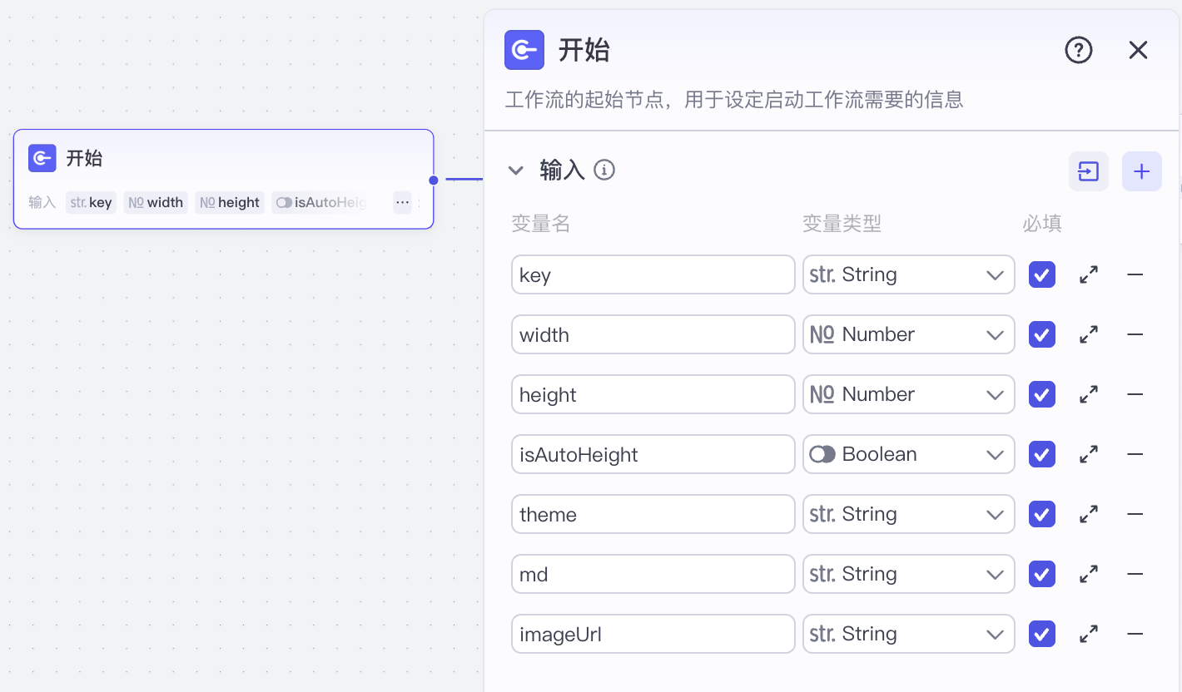Click the import variables icon next to plus
The height and width of the screenshot is (692, 1182).
1088,171
